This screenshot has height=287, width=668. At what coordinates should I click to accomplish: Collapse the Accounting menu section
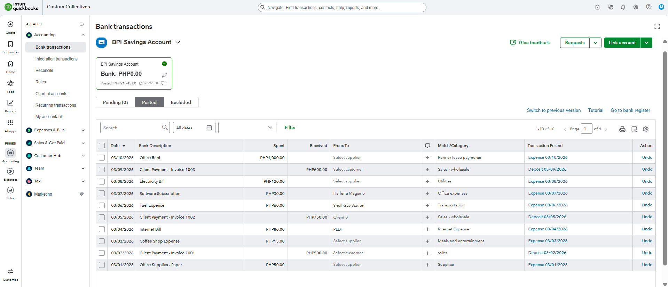[83, 35]
